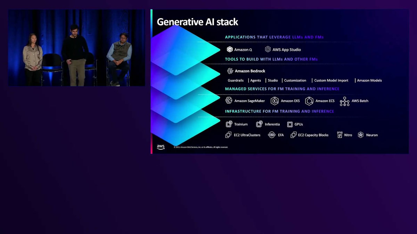Click the aws logo on slide
This screenshot has height=234, width=417.
coord(161,147)
